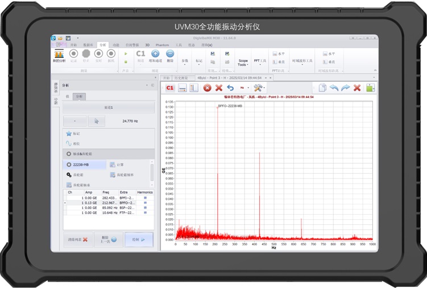Image resolution: width=427 pixels, height=288 pixels.
Task: Click the blue plus 增加通道 icon
Action: coord(155,54)
